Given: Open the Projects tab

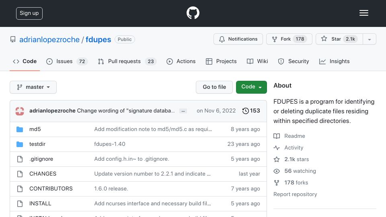Looking at the screenshot, I should pos(221,61).
